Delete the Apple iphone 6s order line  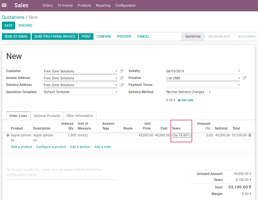click(250, 135)
